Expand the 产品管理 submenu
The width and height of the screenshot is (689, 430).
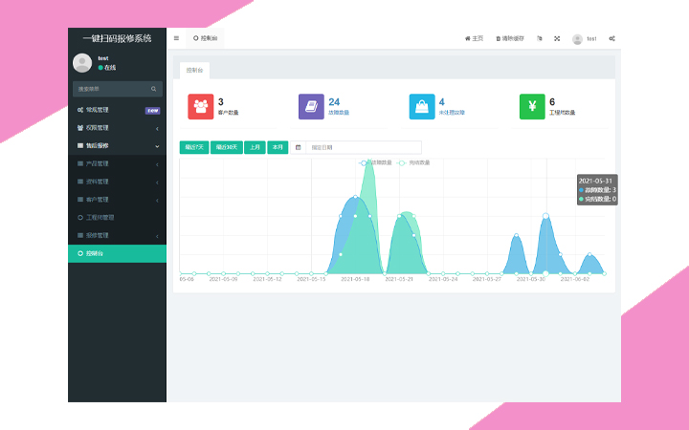(117, 163)
